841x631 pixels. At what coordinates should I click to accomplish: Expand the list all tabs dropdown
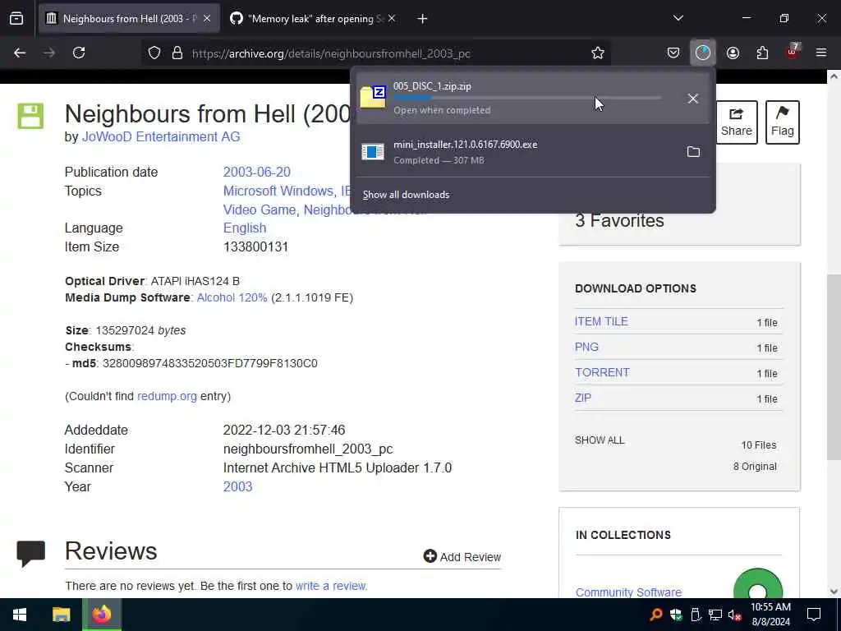[678, 18]
